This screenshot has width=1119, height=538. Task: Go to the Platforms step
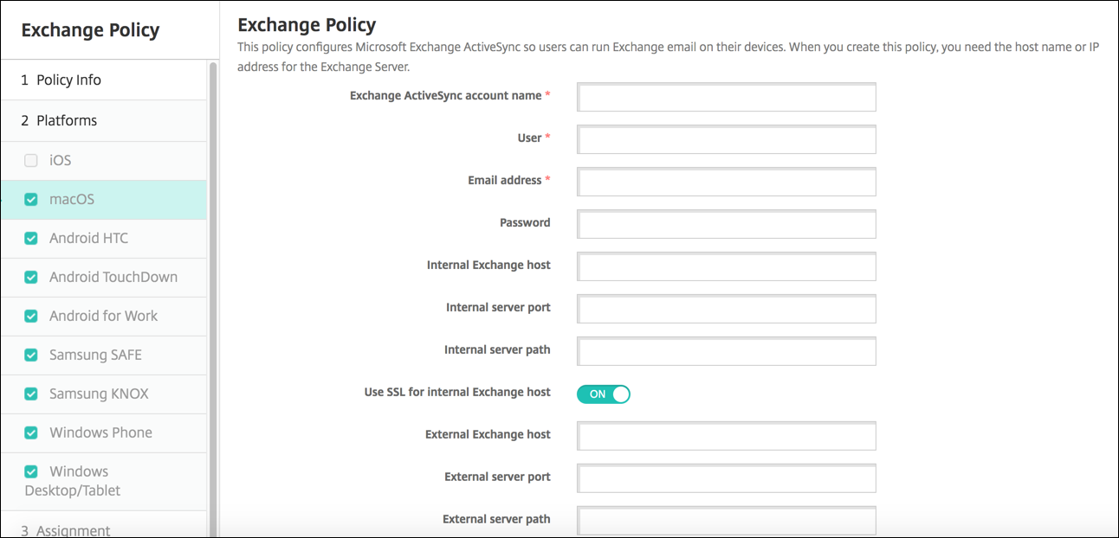click(x=59, y=120)
